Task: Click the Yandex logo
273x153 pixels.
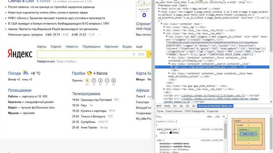Action: coord(20,53)
